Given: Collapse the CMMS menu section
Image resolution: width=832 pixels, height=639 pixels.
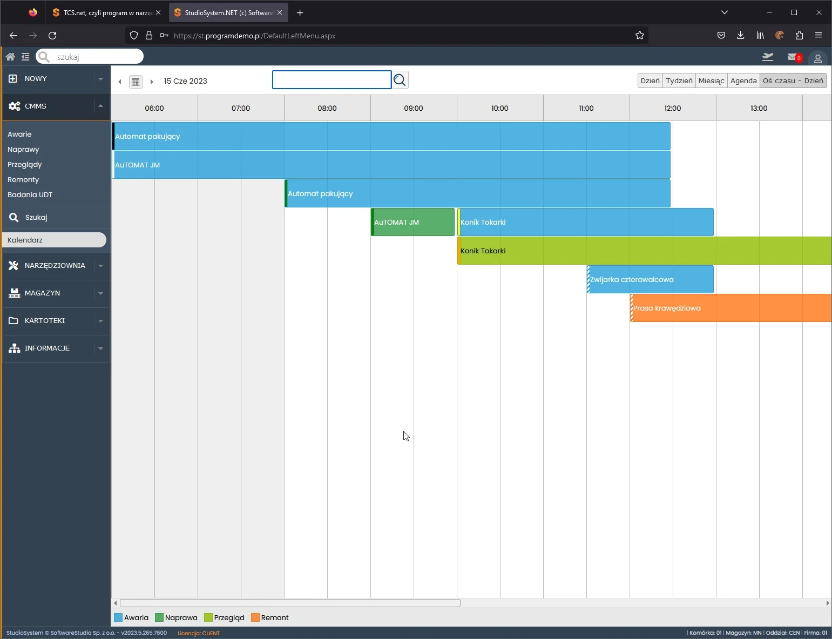Looking at the screenshot, I should click(x=100, y=106).
